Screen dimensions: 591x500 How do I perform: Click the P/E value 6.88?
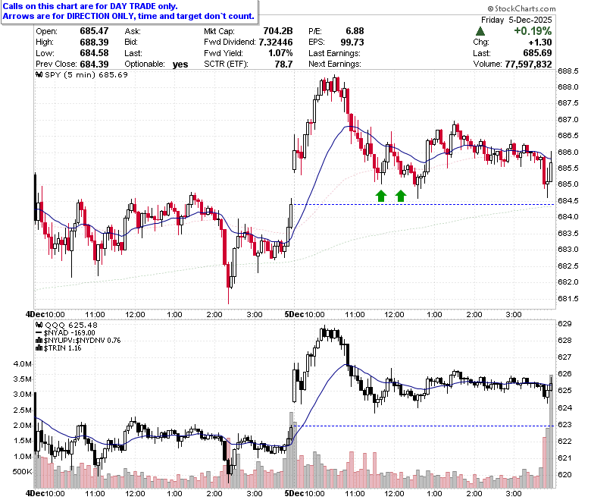(x=355, y=31)
